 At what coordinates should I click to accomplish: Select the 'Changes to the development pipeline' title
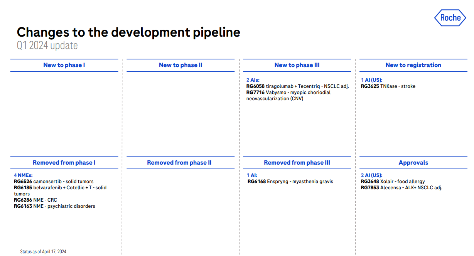click(128, 32)
